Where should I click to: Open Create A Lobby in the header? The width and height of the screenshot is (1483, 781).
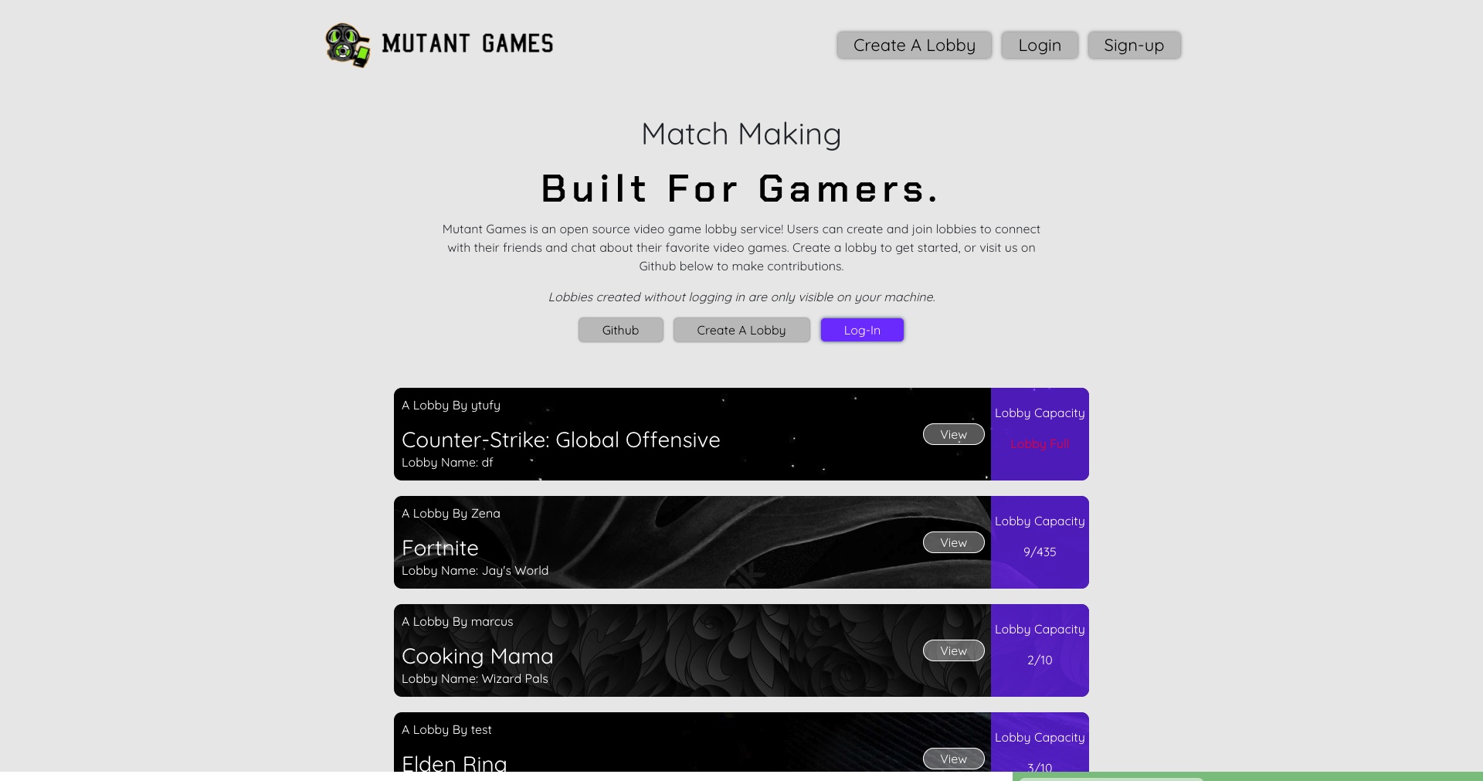(914, 46)
